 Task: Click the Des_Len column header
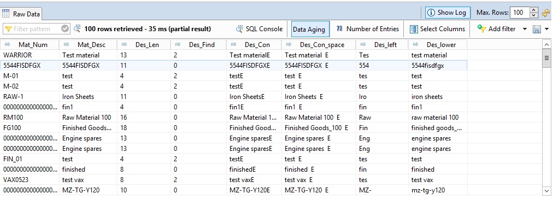coord(144,45)
